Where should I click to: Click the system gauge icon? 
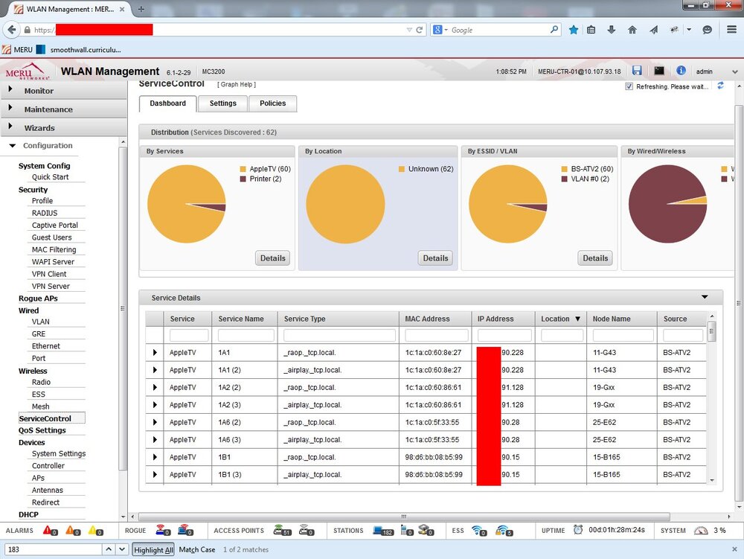[x=700, y=530]
